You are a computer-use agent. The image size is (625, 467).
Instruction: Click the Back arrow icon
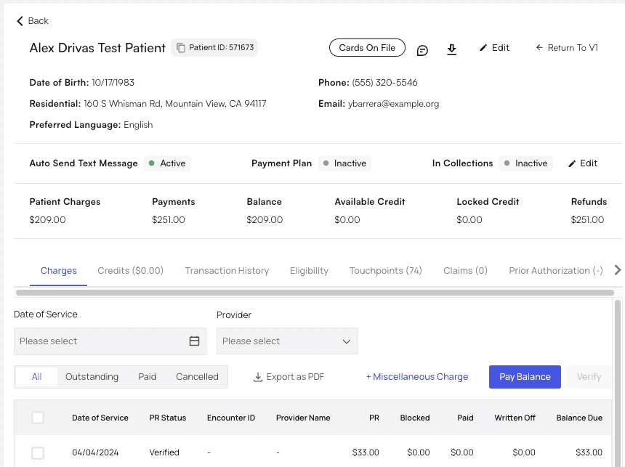(x=20, y=21)
